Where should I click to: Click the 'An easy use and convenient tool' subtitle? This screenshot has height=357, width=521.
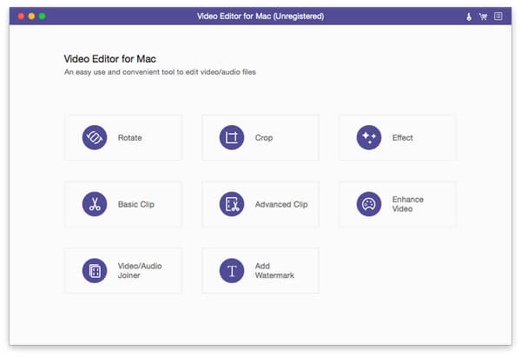[x=160, y=72]
